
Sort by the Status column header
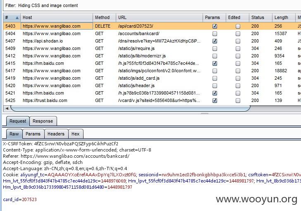[260, 17]
